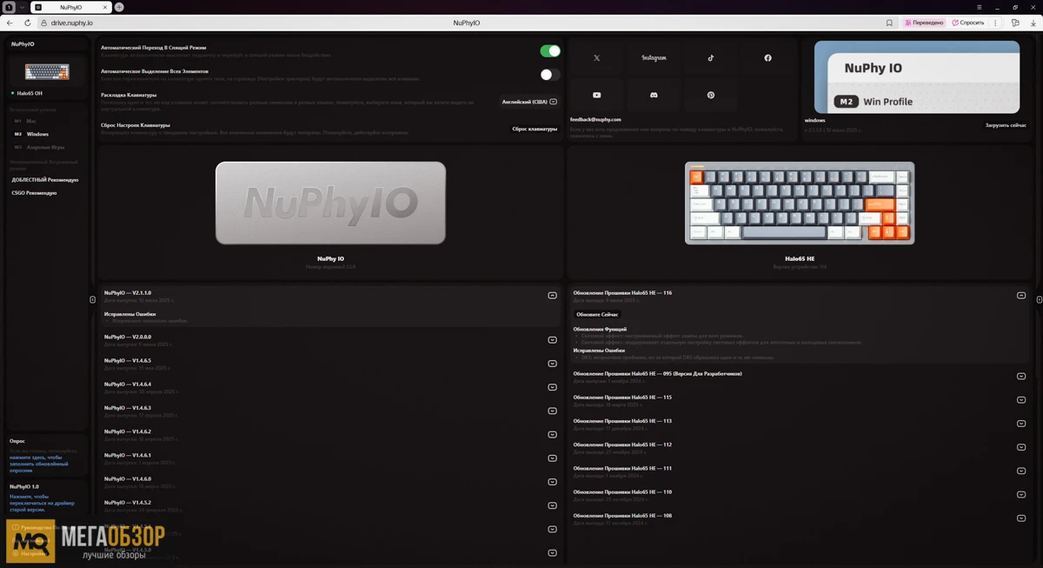Click Загрузить сейчас download button
The image size is (1043, 568).
[1006, 125]
